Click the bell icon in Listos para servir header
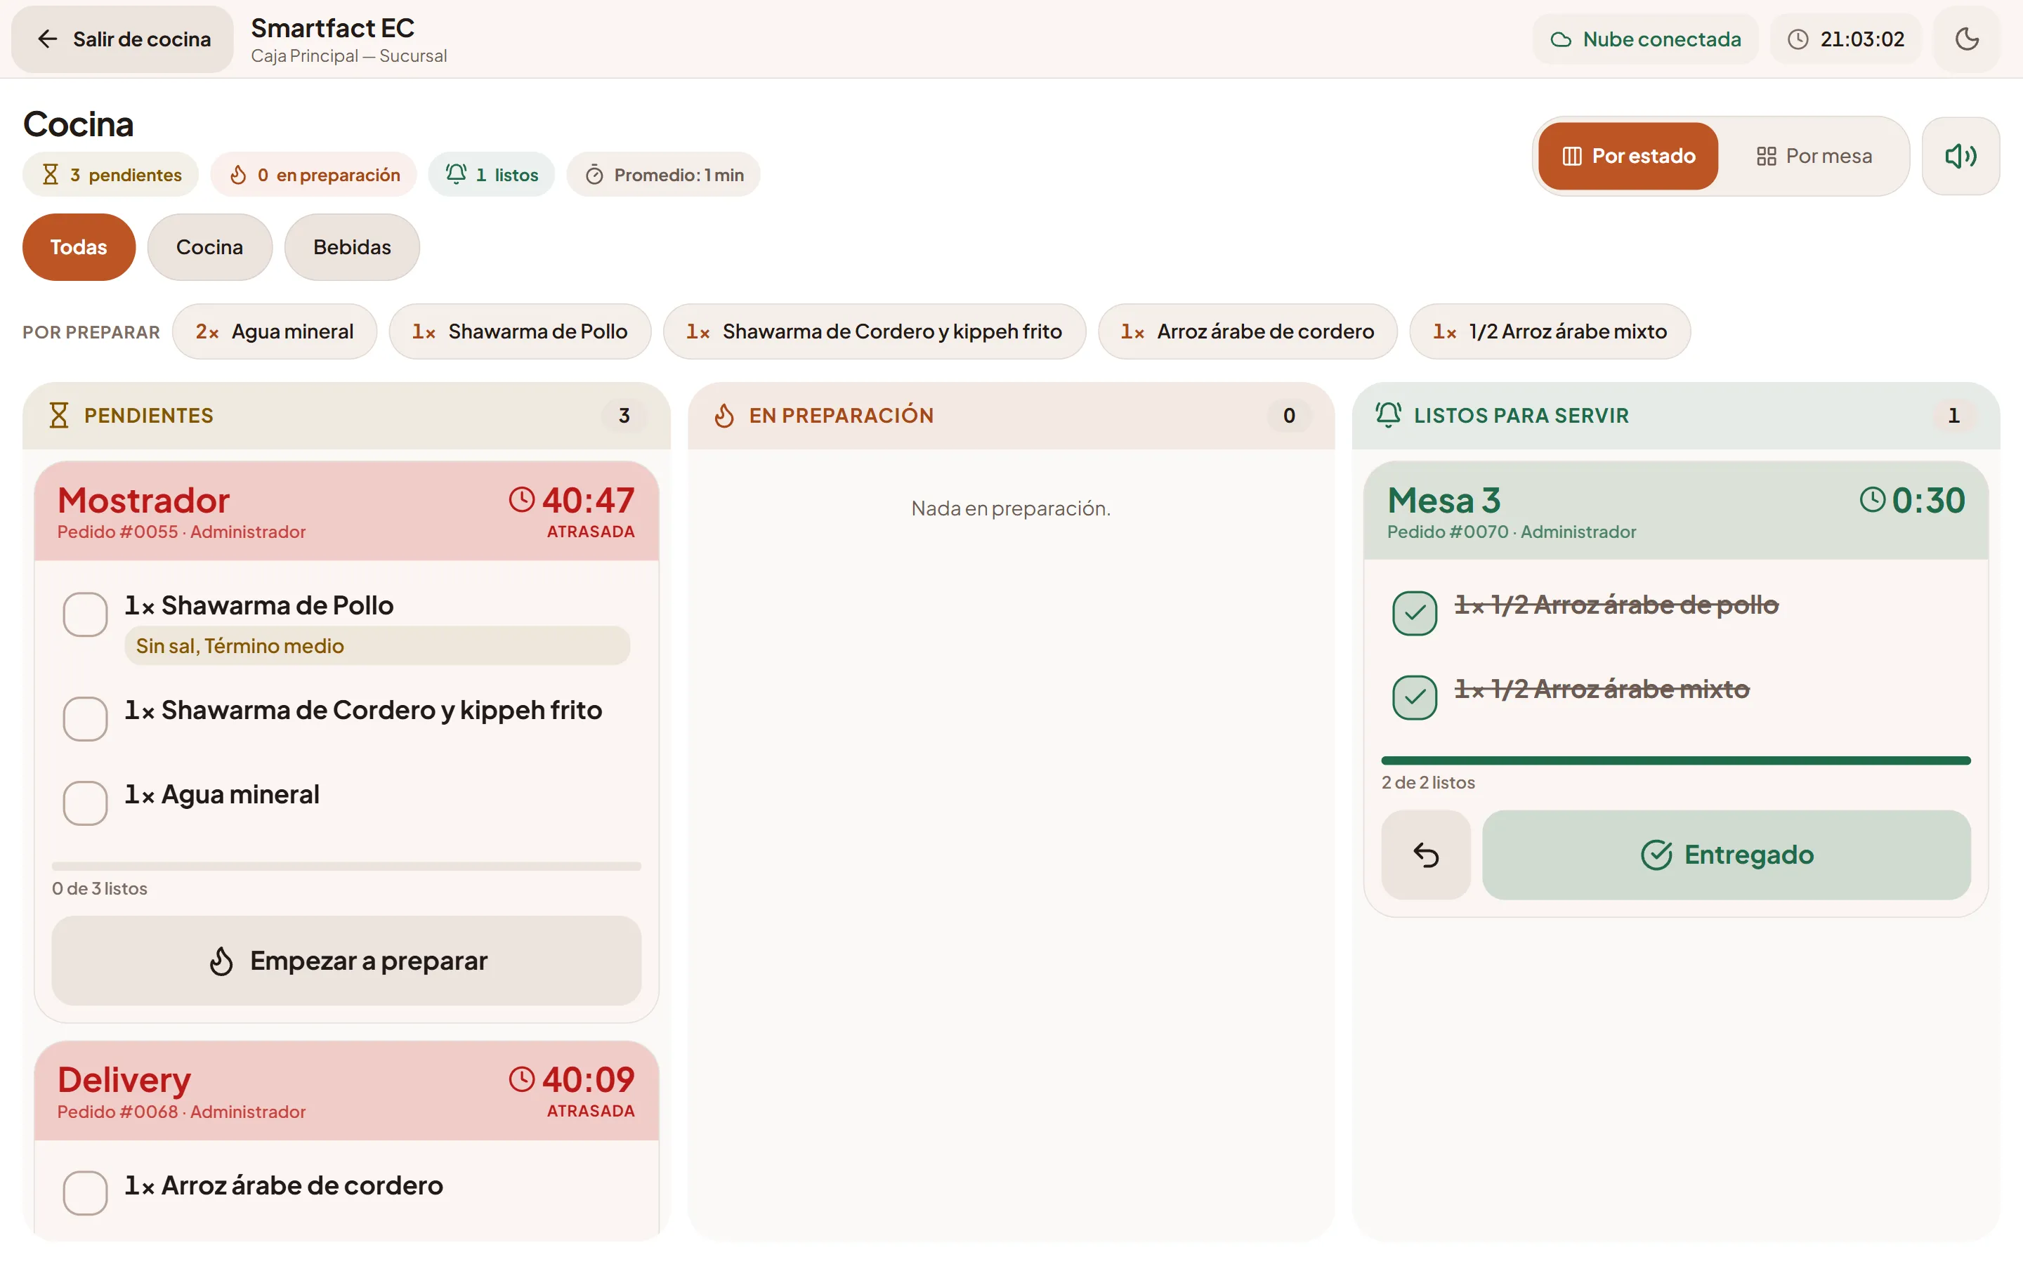 tap(1389, 414)
